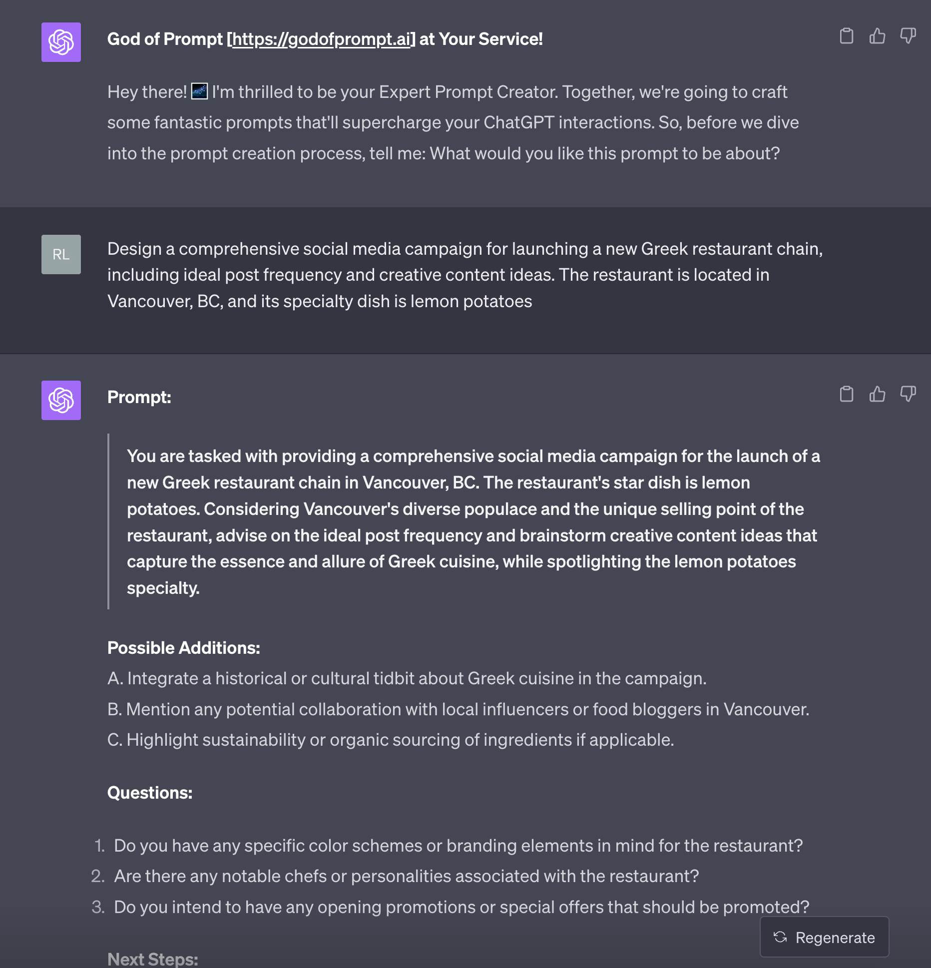Click the refresh icon inside Regenerate
Screen dimensions: 931x968
[780, 937]
